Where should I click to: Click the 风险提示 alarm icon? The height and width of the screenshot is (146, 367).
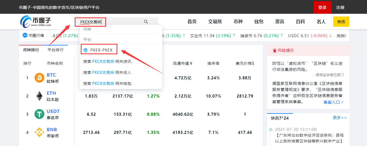[274, 50]
